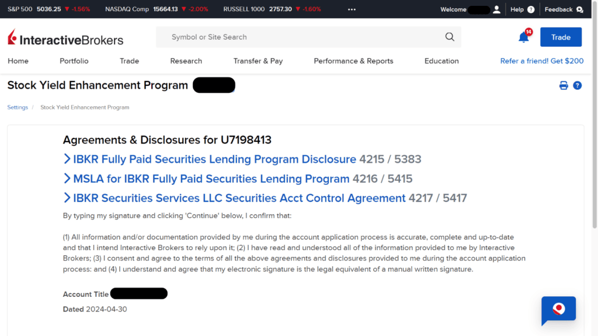Click the user profile icon
The height and width of the screenshot is (336, 598).
pos(497,9)
